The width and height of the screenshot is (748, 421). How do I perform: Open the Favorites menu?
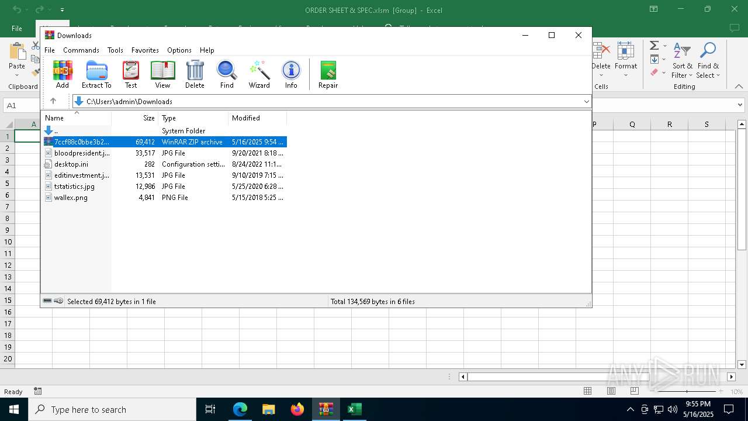coord(145,50)
